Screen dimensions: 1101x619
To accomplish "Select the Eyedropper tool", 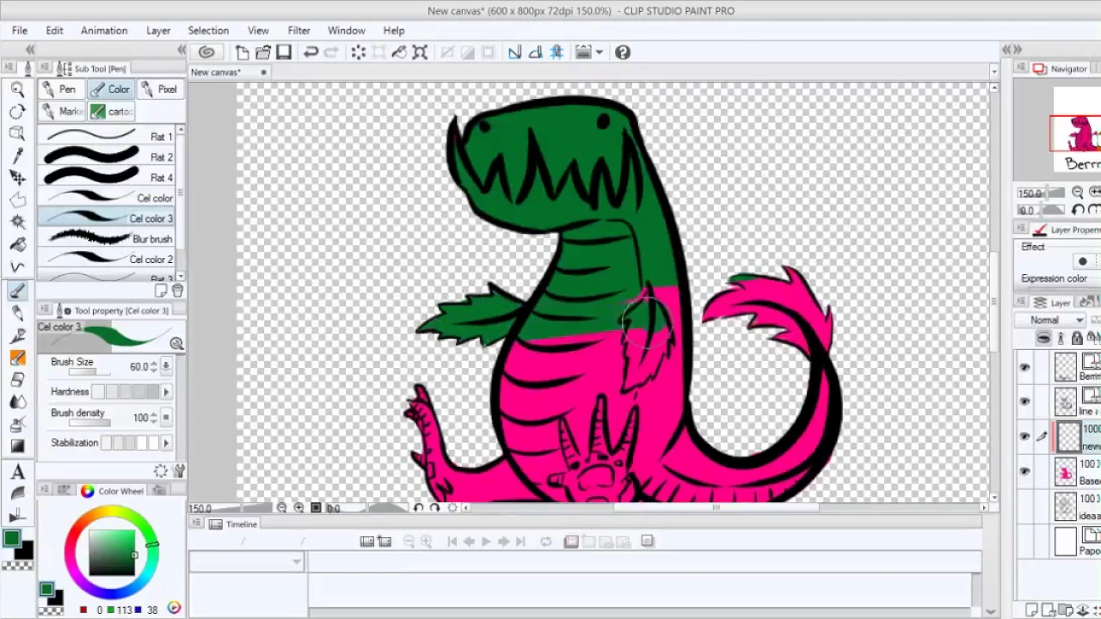I will click(x=17, y=156).
